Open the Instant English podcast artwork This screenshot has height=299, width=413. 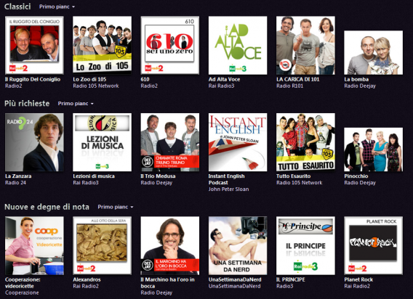(x=238, y=142)
